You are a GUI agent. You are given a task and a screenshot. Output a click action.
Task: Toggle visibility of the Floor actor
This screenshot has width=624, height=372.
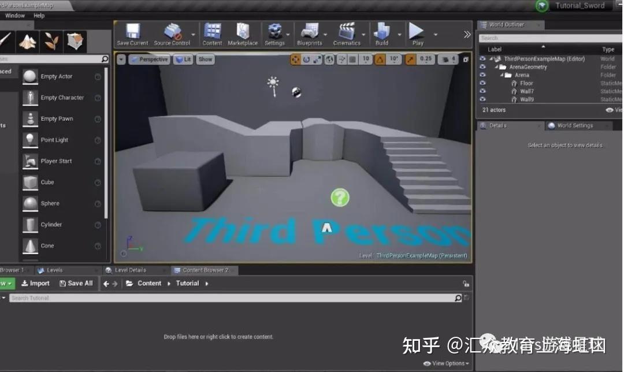pos(483,83)
